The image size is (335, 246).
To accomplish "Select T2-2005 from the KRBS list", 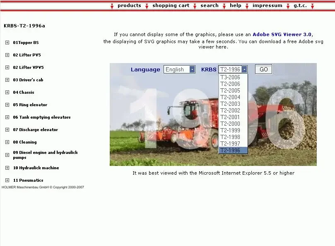I will point(233,90).
